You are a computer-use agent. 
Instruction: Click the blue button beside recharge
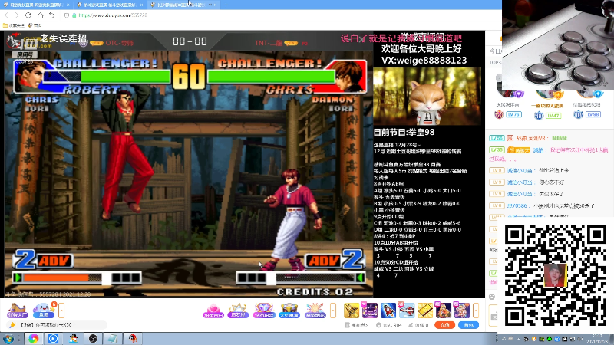tap(469, 325)
